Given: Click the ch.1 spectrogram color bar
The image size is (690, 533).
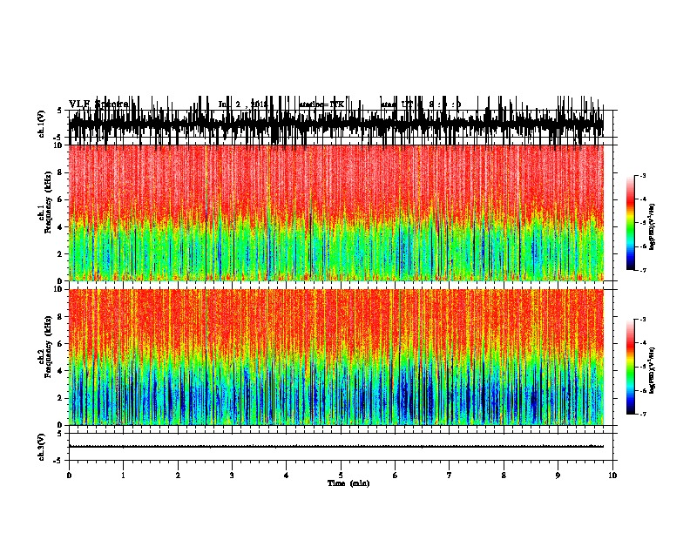Looking at the screenshot, I should click(630, 223).
